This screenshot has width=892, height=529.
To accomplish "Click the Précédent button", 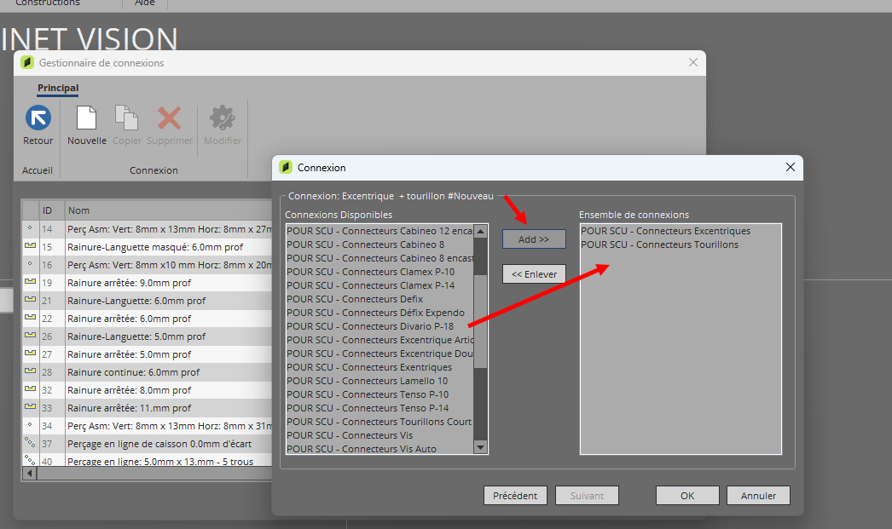I will [515, 496].
